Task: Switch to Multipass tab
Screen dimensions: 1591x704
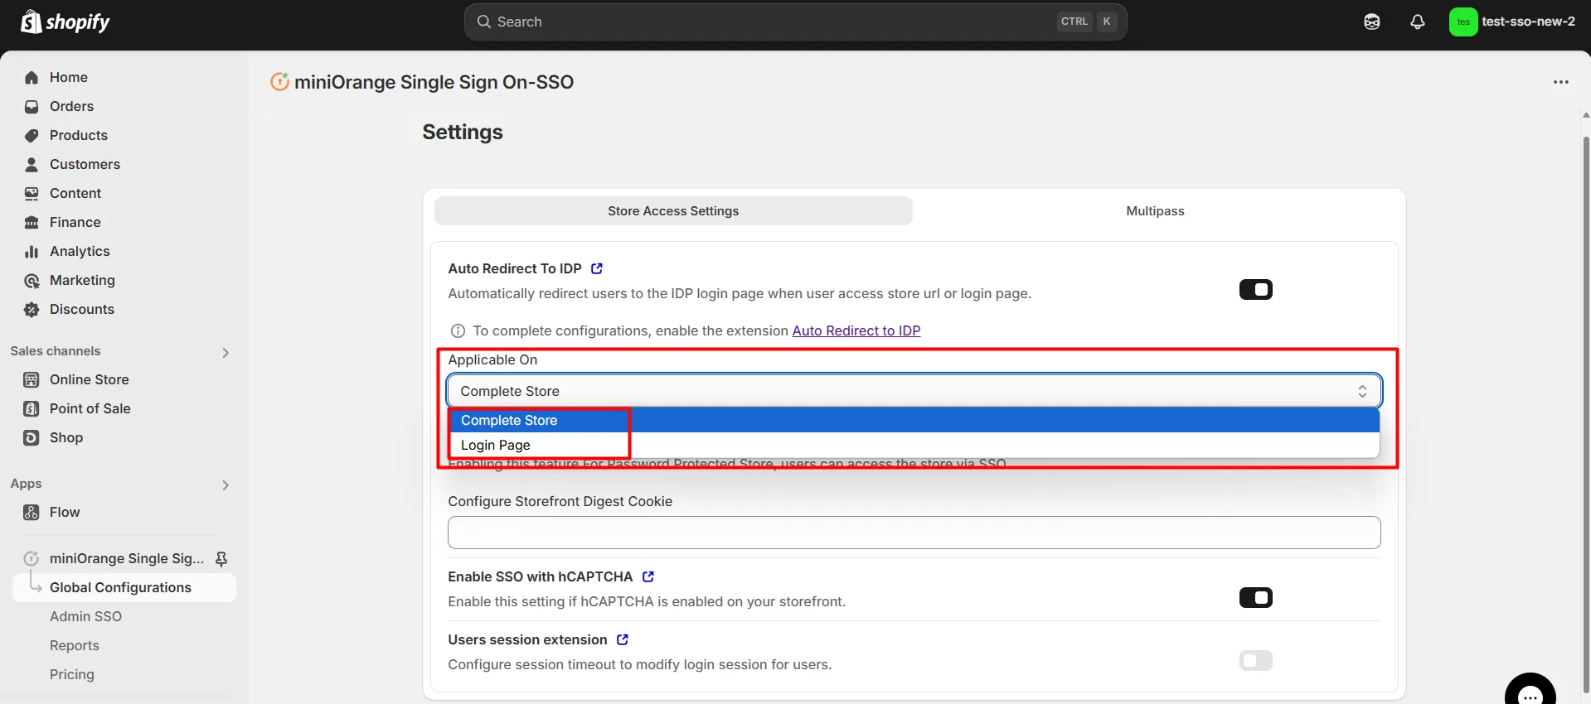Action: point(1155,211)
